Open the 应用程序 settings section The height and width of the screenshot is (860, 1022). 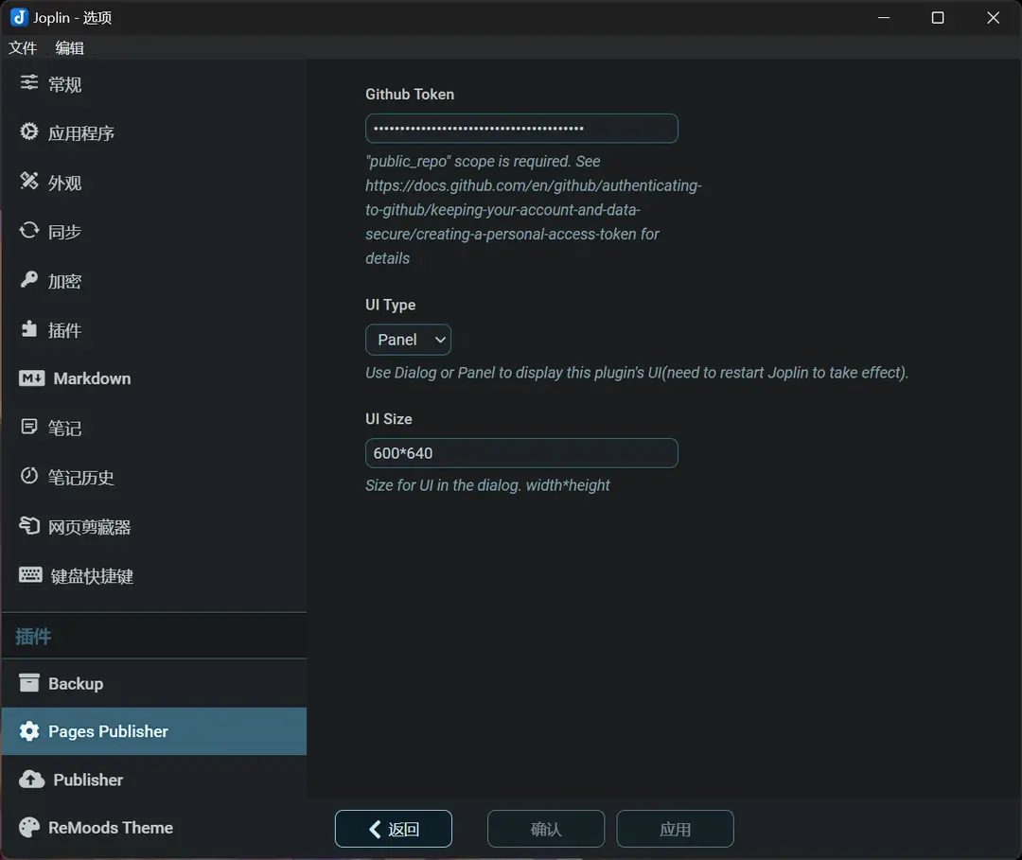pos(82,132)
